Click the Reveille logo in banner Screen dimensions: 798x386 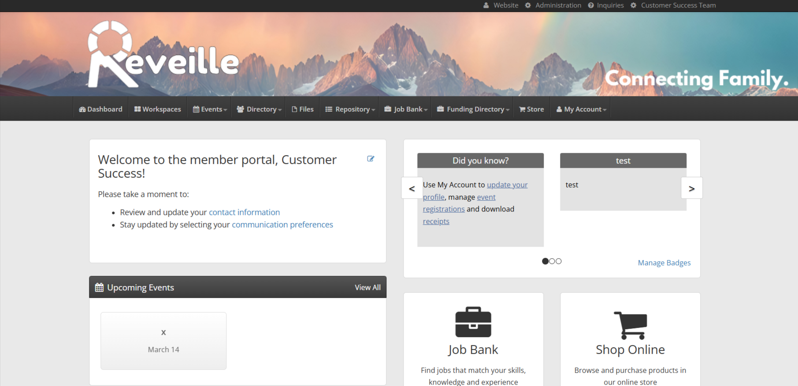[x=163, y=55]
